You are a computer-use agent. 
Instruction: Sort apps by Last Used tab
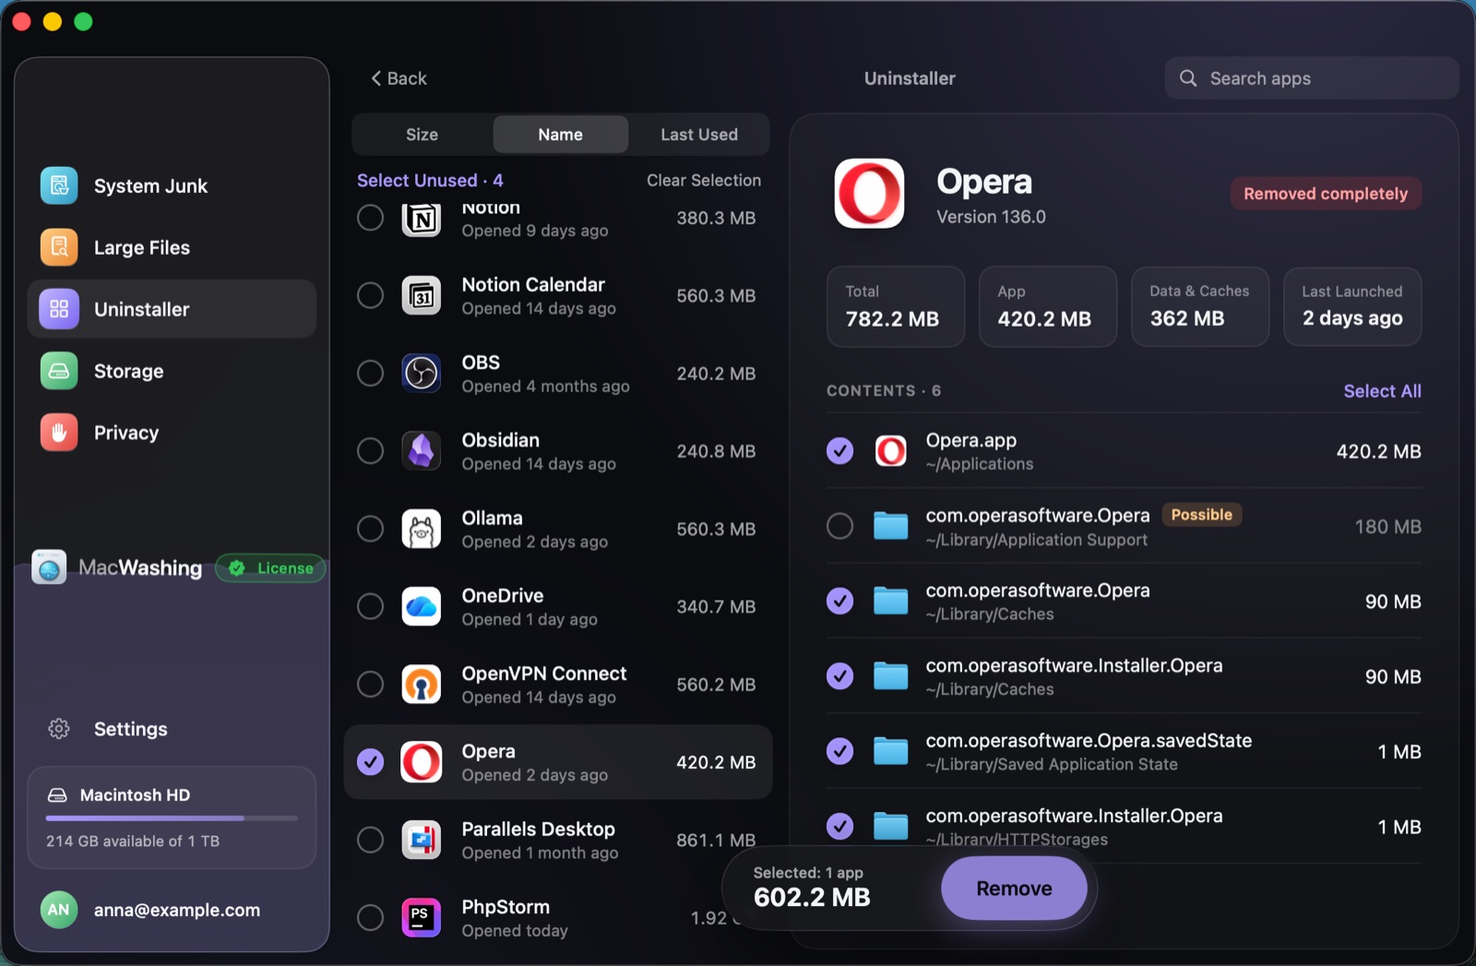[699, 135]
